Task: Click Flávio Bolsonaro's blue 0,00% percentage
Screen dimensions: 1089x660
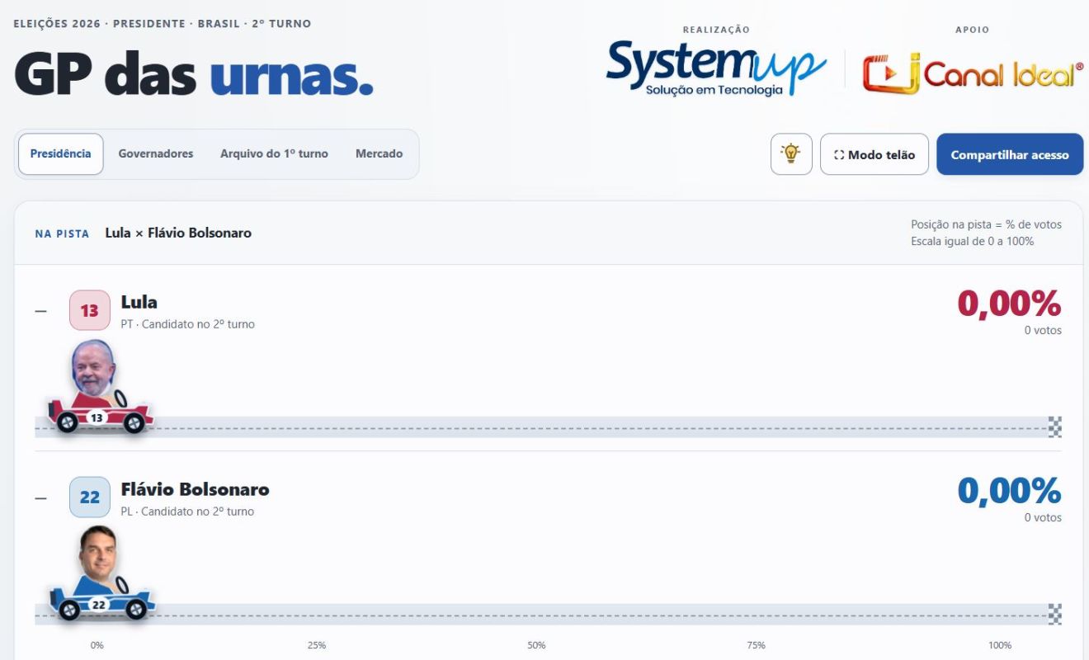Action: [1009, 491]
